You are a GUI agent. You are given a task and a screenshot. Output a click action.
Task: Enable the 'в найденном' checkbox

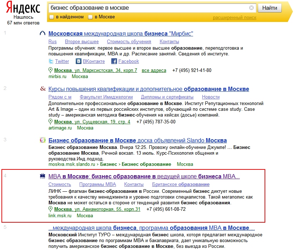(51, 17)
